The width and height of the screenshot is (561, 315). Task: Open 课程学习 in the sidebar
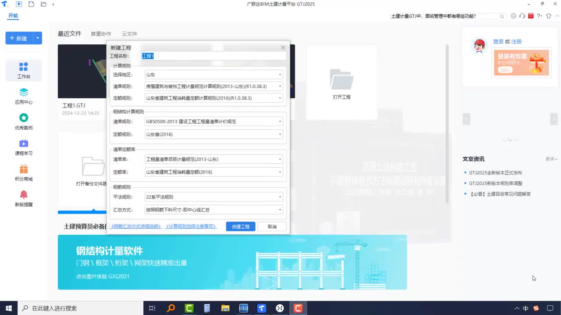pyautogui.click(x=24, y=147)
